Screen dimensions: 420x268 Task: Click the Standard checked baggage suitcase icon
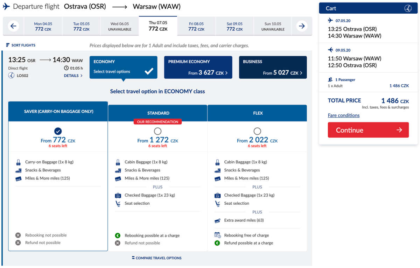[118, 195]
